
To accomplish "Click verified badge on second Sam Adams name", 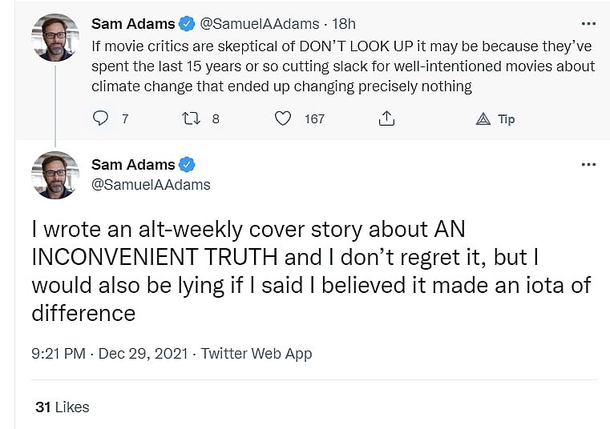I will (187, 165).
